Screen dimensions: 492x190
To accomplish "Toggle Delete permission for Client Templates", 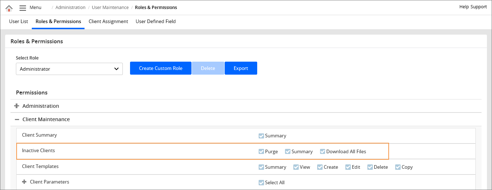I will point(370,167).
